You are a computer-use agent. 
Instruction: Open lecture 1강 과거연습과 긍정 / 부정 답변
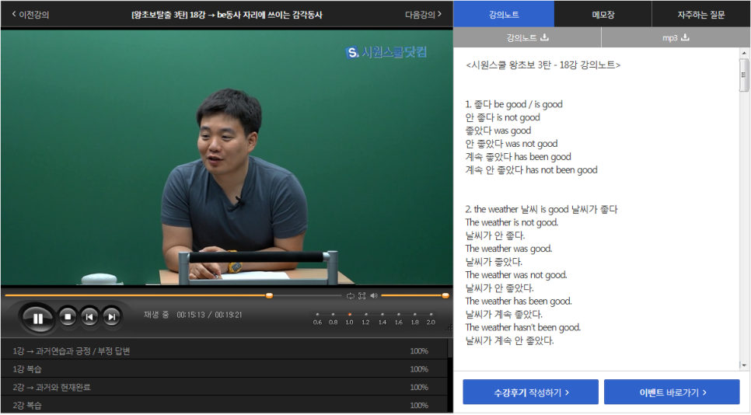pyautogui.click(x=225, y=350)
